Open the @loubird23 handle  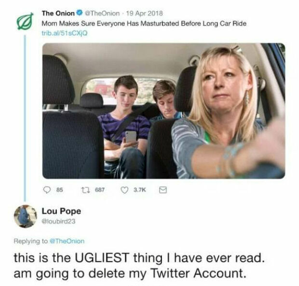(58, 221)
